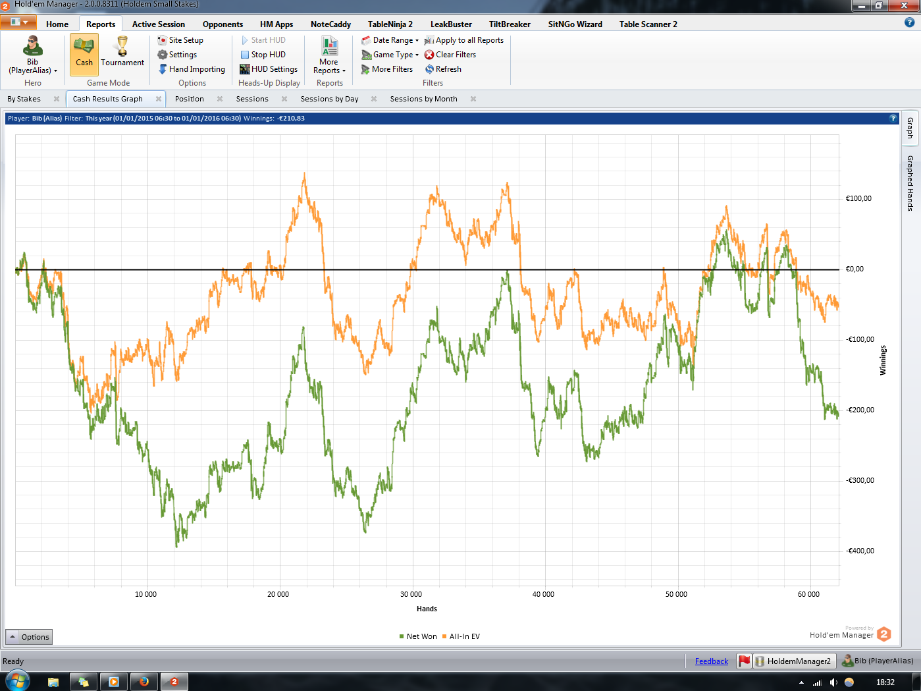Select the Cash game mode icon
This screenshot has height=691, width=921.
click(x=84, y=53)
